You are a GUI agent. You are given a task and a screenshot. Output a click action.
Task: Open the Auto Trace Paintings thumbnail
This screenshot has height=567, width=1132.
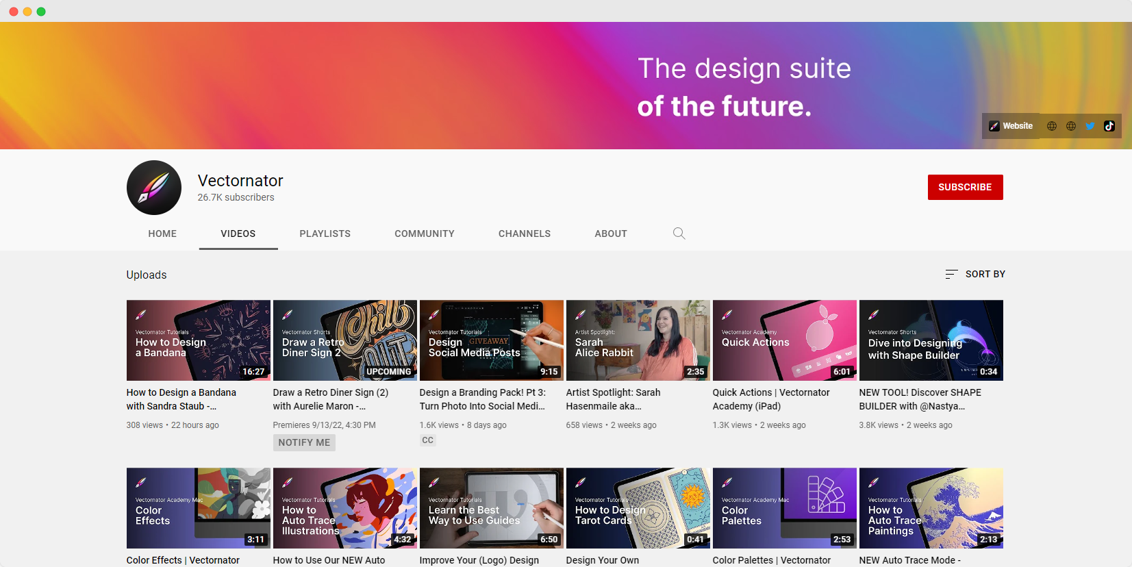pyautogui.click(x=931, y=508)
